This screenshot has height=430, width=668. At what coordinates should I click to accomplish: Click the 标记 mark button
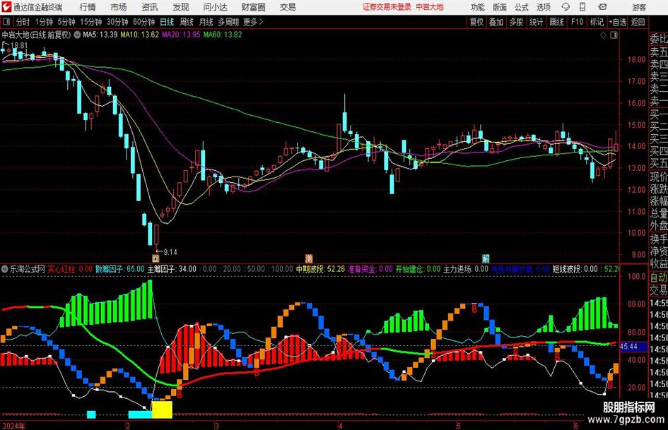tap(597, 22)
